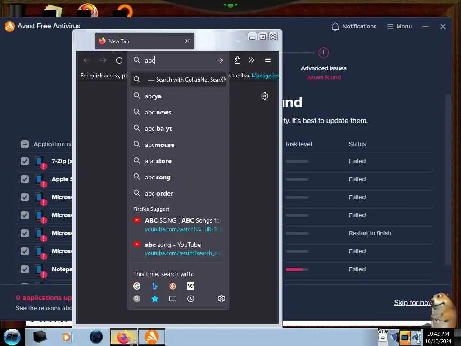Select the abc ba yt suggestion
Image resolution: width=461 pixels, height=346 pixels.
178,128
